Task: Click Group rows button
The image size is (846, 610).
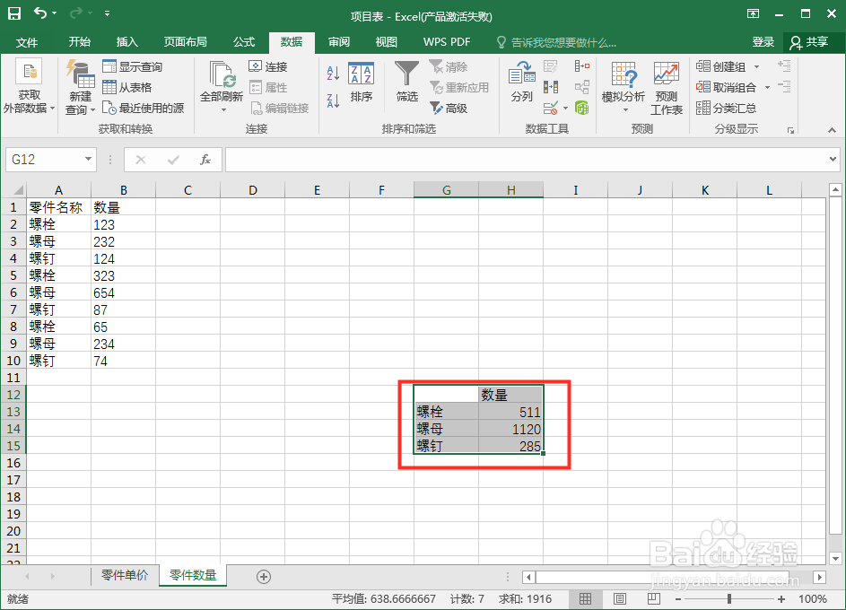Action: coord(720,66)
